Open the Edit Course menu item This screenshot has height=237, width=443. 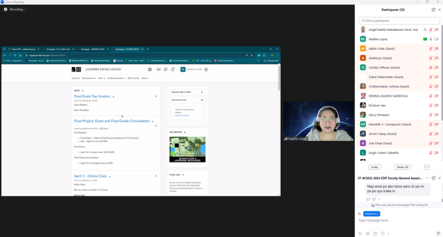[x=133, y=78]
